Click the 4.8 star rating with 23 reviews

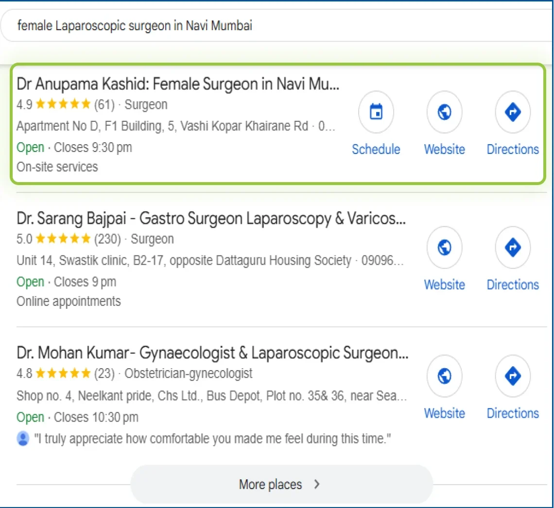tap(63, 373)
